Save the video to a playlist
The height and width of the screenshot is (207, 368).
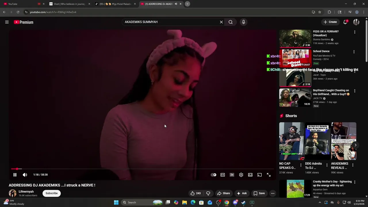point(259,193)
